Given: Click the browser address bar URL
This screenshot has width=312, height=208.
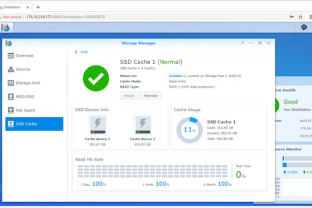Looking at the screenshot, I should click(66, 17).
